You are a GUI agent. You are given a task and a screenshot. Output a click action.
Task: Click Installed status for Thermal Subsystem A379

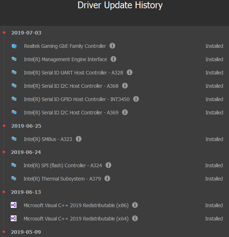coord(214,179)
